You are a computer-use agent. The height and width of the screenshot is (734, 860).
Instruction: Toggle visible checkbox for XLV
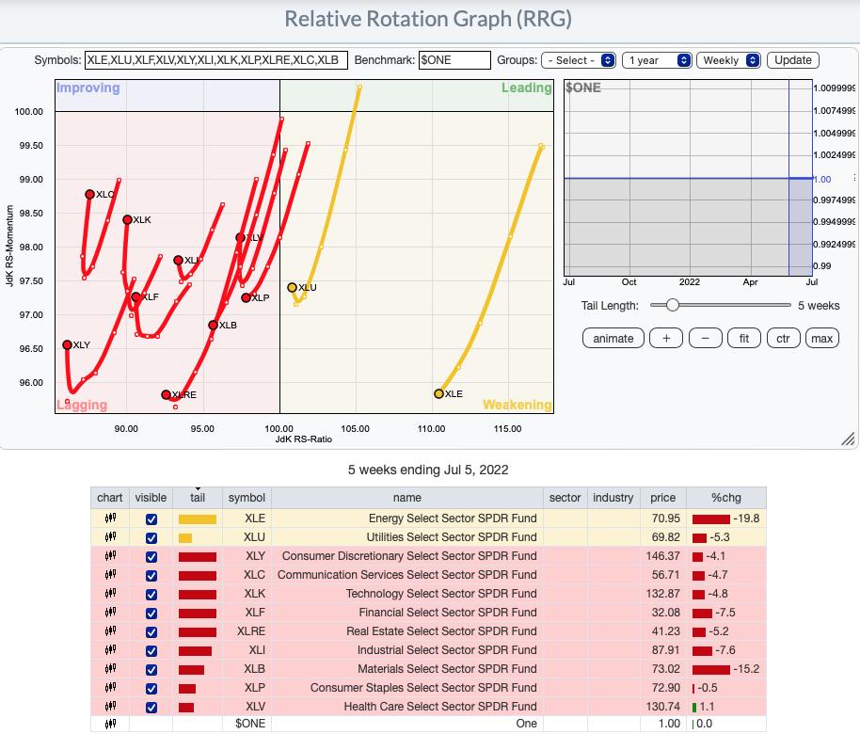coord(151,707)
